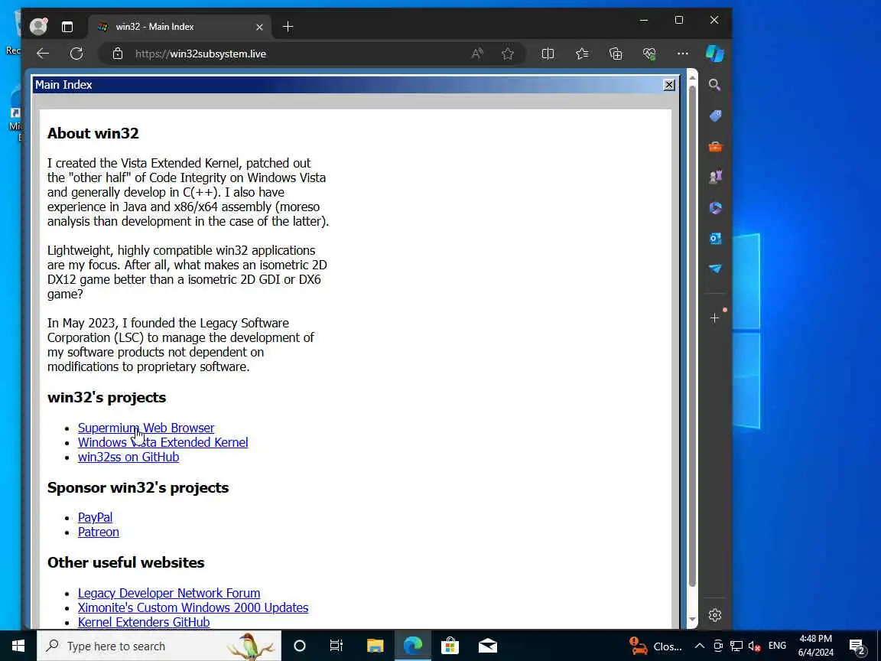Open the Favorites list
The height and width of the screenshot is (661, 881).
582,54
